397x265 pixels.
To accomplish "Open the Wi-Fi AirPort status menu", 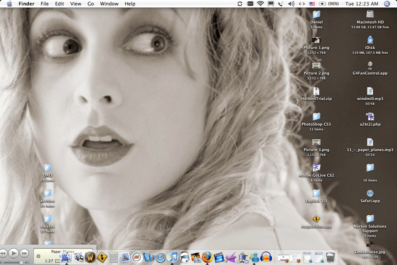I will 260,3.
